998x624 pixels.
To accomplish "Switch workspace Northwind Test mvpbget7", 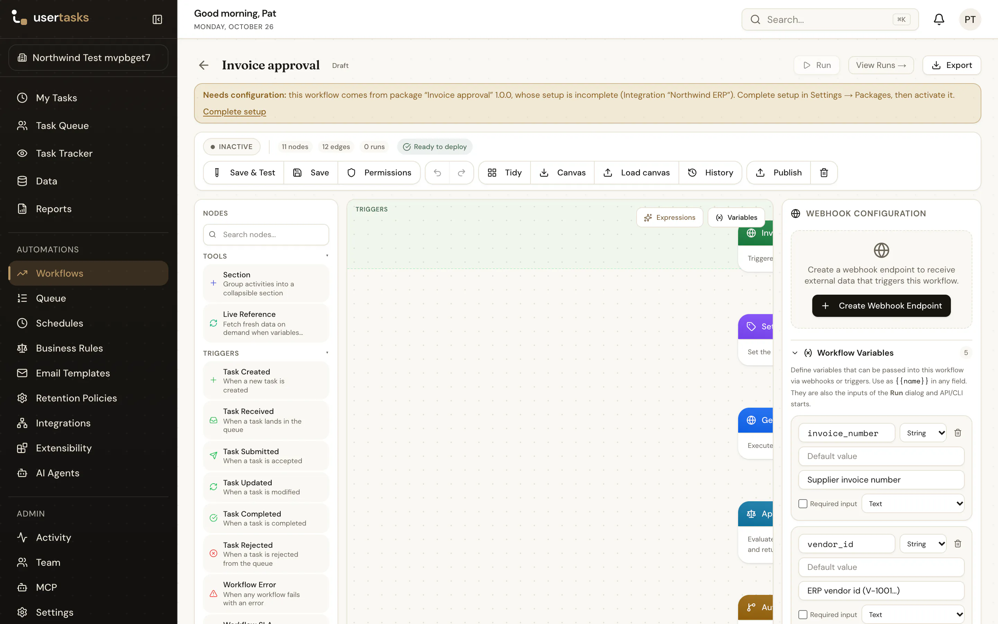I will (x=88, y=58).
